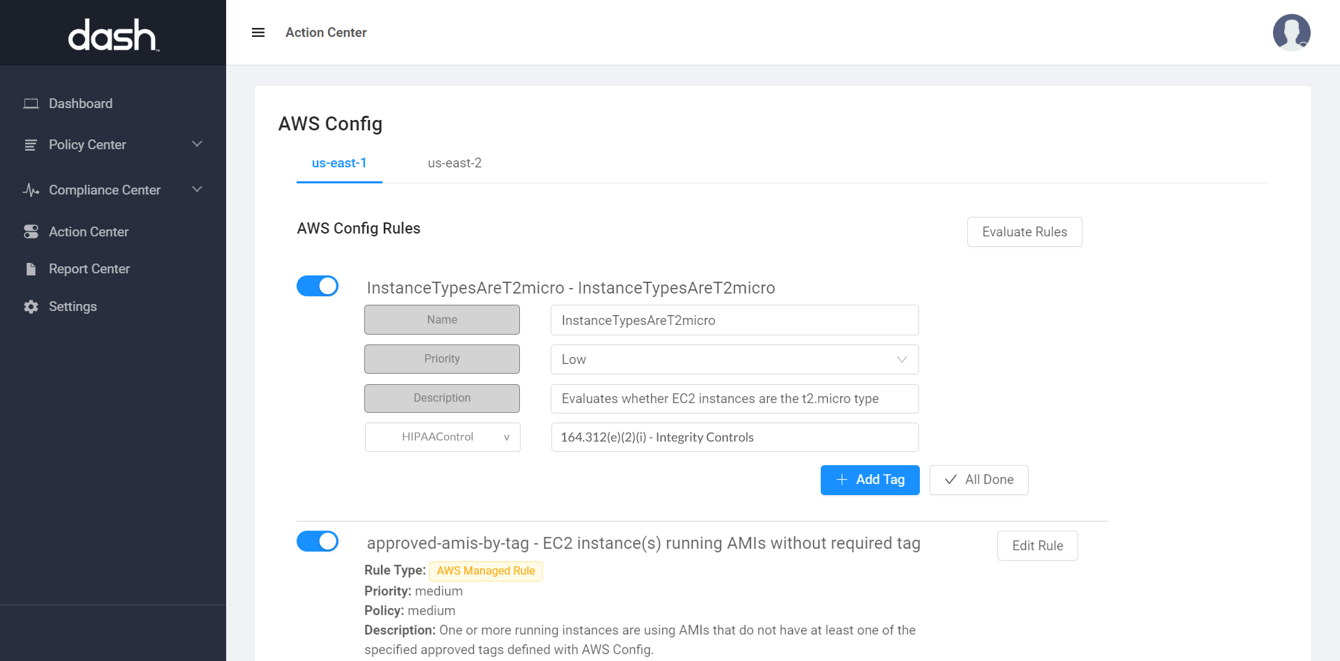Click the Dashboard laptop icon
Screen dimensions: 1340x661
click(x=31, y=104)
